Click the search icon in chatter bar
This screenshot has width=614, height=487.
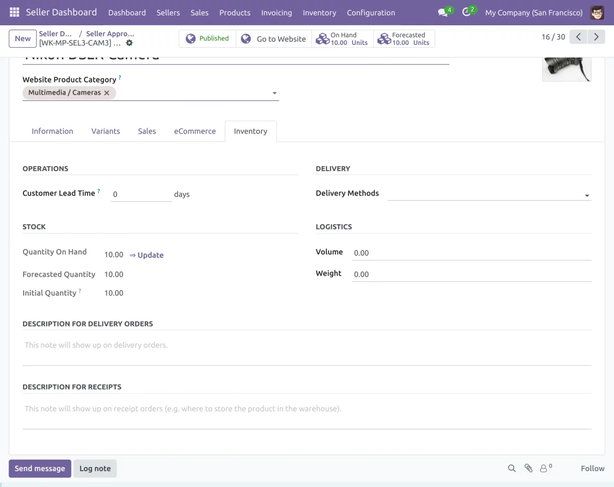pos(512,468)
